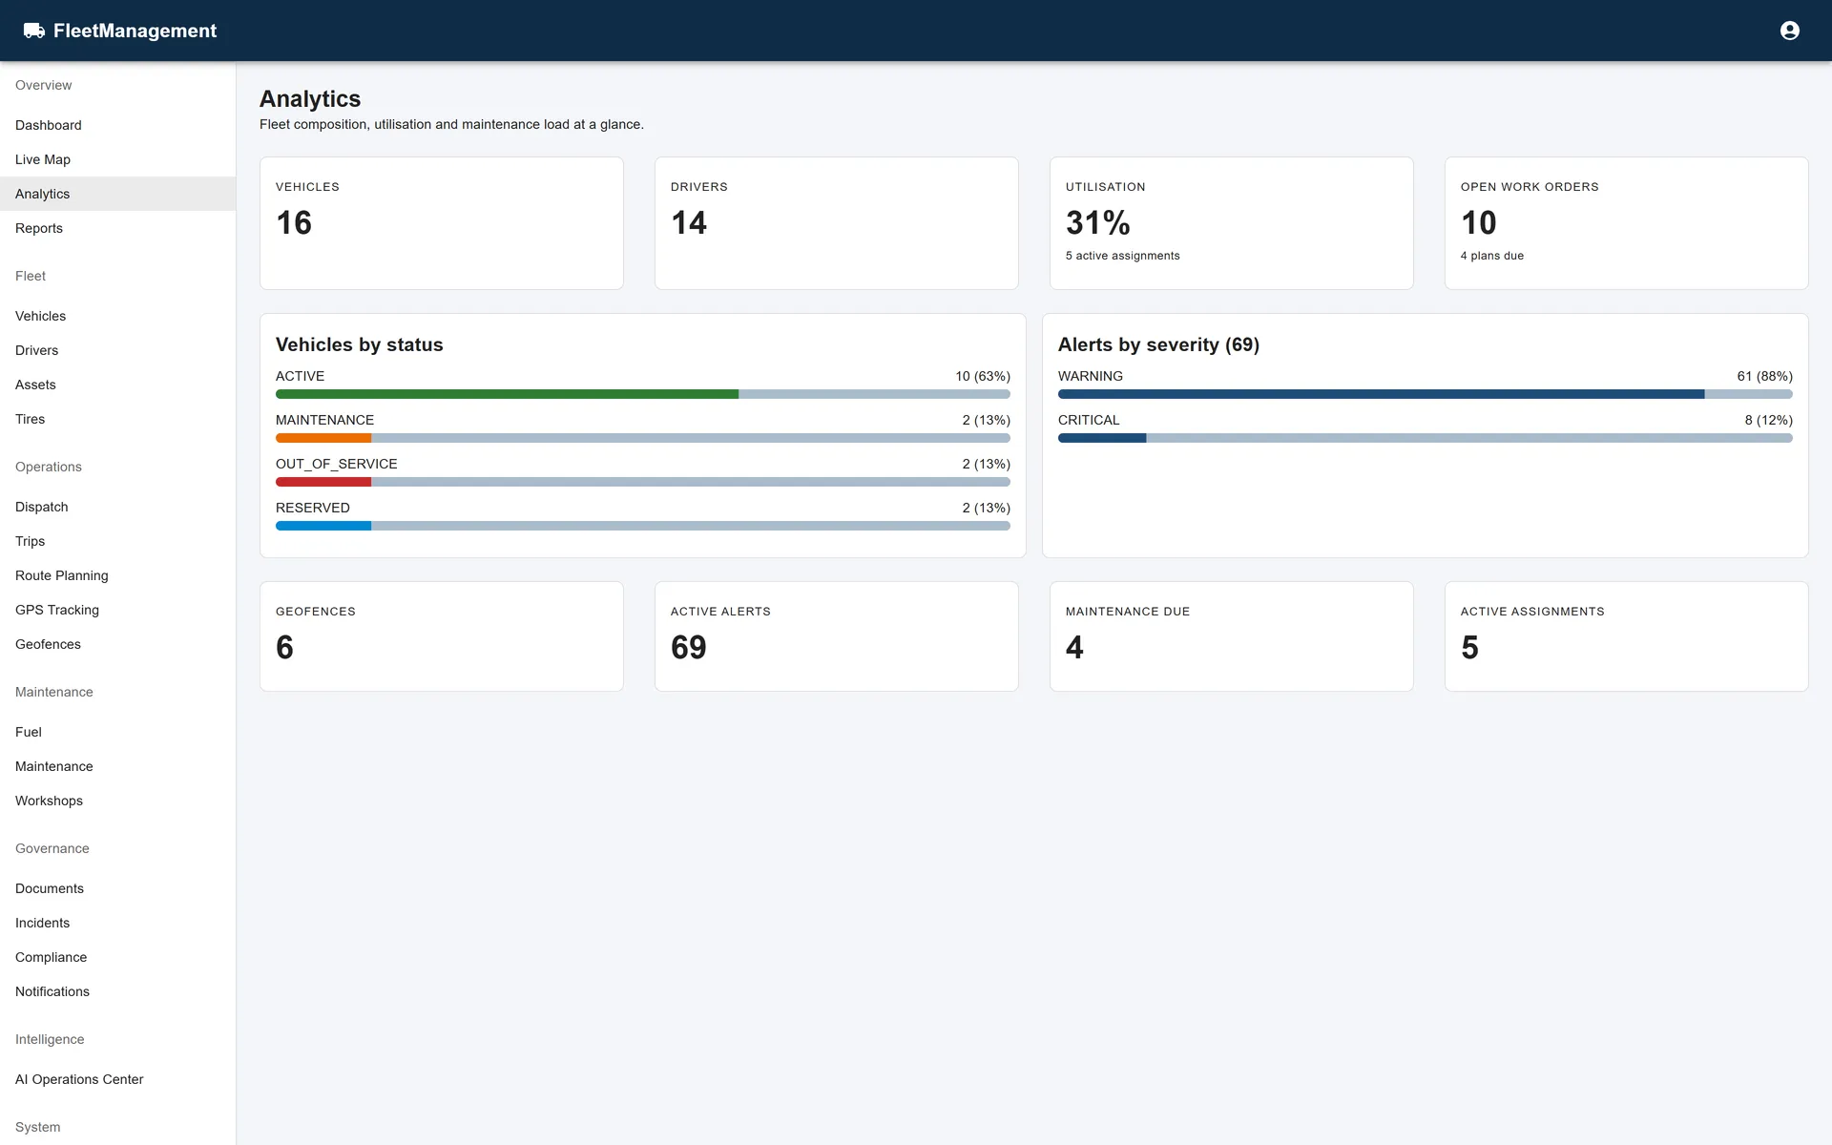The width and height of the screenshot is (1832, 1145).
Task: Navigate to Vehicles in the Fleet group
Action: (x=117, y=316)
